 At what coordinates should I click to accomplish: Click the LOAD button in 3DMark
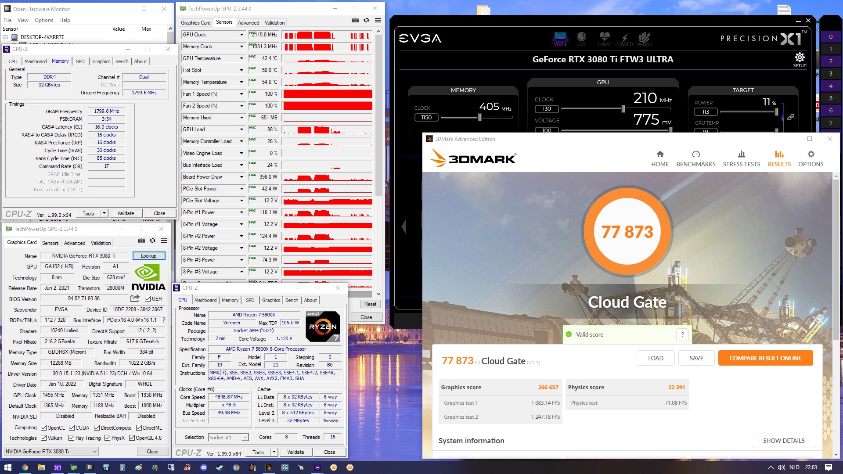(x=656, y=358)
